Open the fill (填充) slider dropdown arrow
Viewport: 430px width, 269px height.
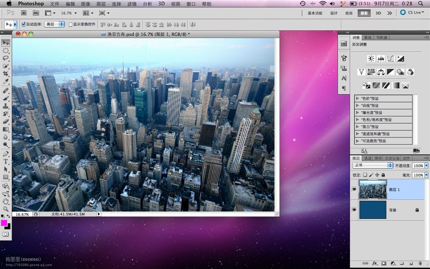[427, 175]
